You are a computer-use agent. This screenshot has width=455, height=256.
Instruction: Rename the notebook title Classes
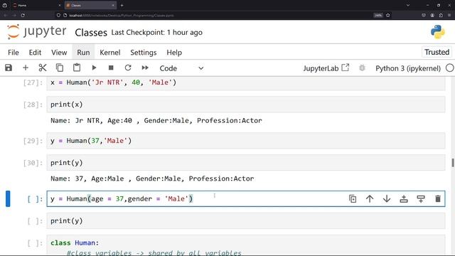(x=91, y=33)
